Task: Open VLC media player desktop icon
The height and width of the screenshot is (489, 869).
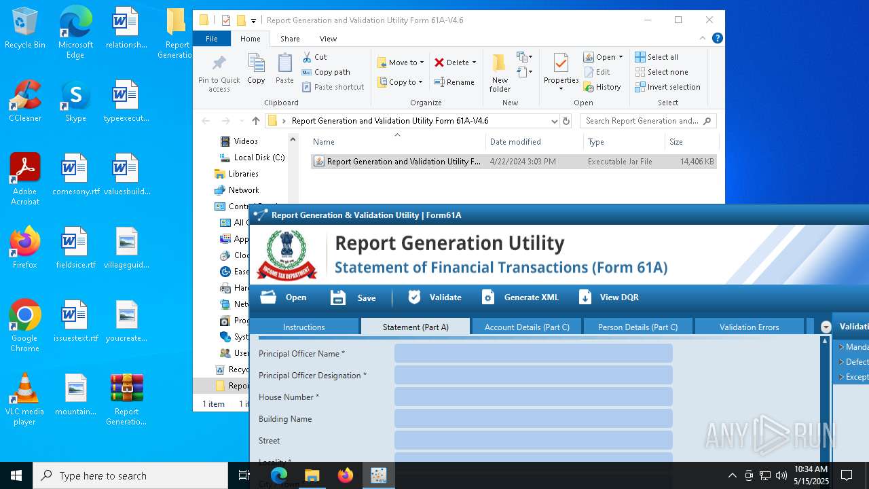Action: (25, 399)
